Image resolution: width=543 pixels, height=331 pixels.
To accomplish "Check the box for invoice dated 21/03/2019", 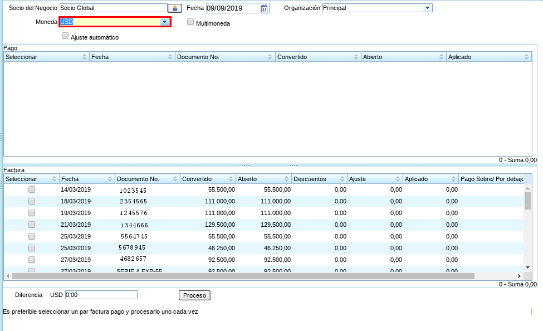I will coord(32,225).
